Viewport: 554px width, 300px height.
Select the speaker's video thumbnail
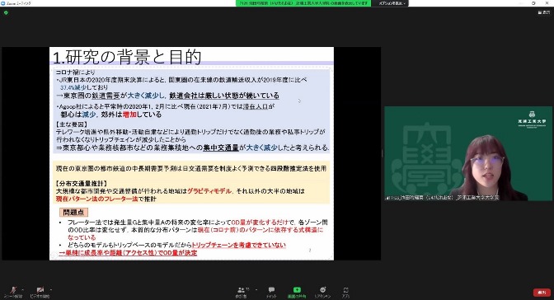coord(468,153)
